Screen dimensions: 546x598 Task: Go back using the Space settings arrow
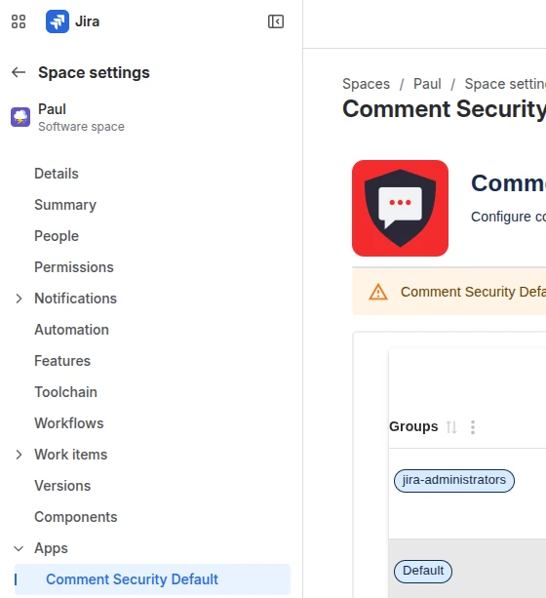pyautogui.click(x=19, y=72)
